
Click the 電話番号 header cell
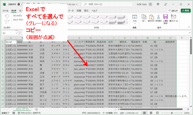136,42
